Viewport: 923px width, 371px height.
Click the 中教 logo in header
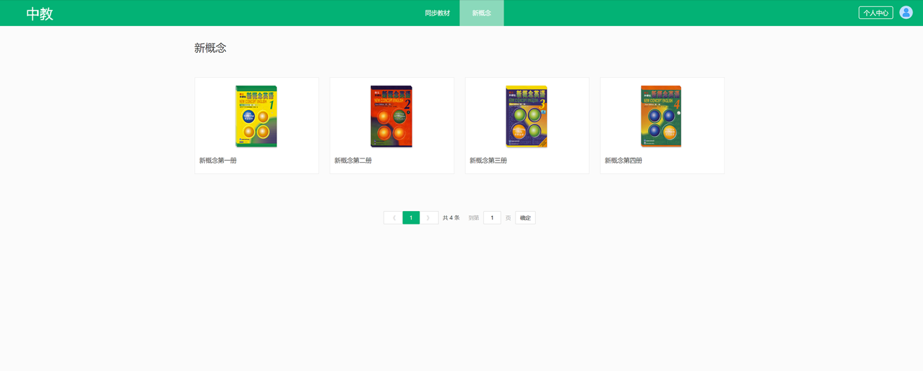(40, 13)
